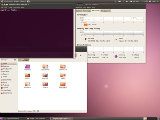Switch to System Monitor taskbar button
160x120 pixels.
11,118
